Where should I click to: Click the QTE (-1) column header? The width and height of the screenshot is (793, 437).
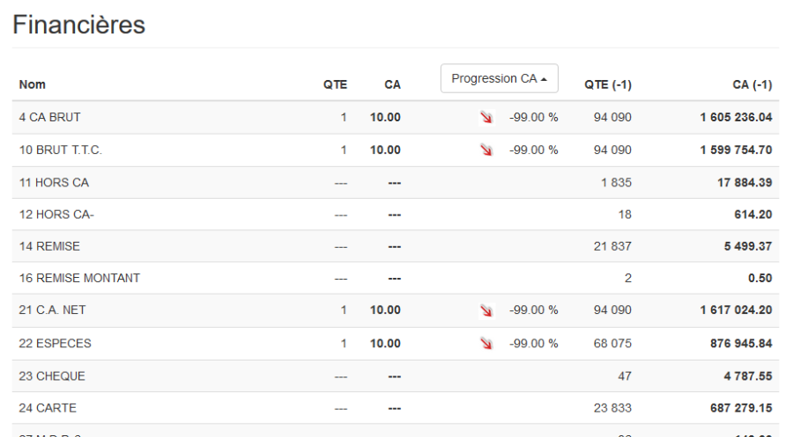pyautogui.click(x=608, y=84)
